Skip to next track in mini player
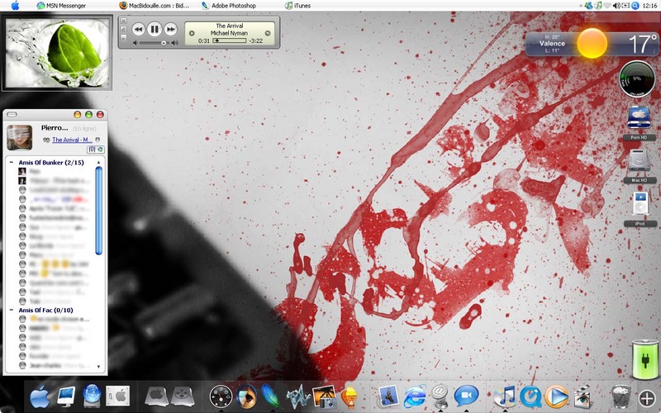 coord(170,29)
